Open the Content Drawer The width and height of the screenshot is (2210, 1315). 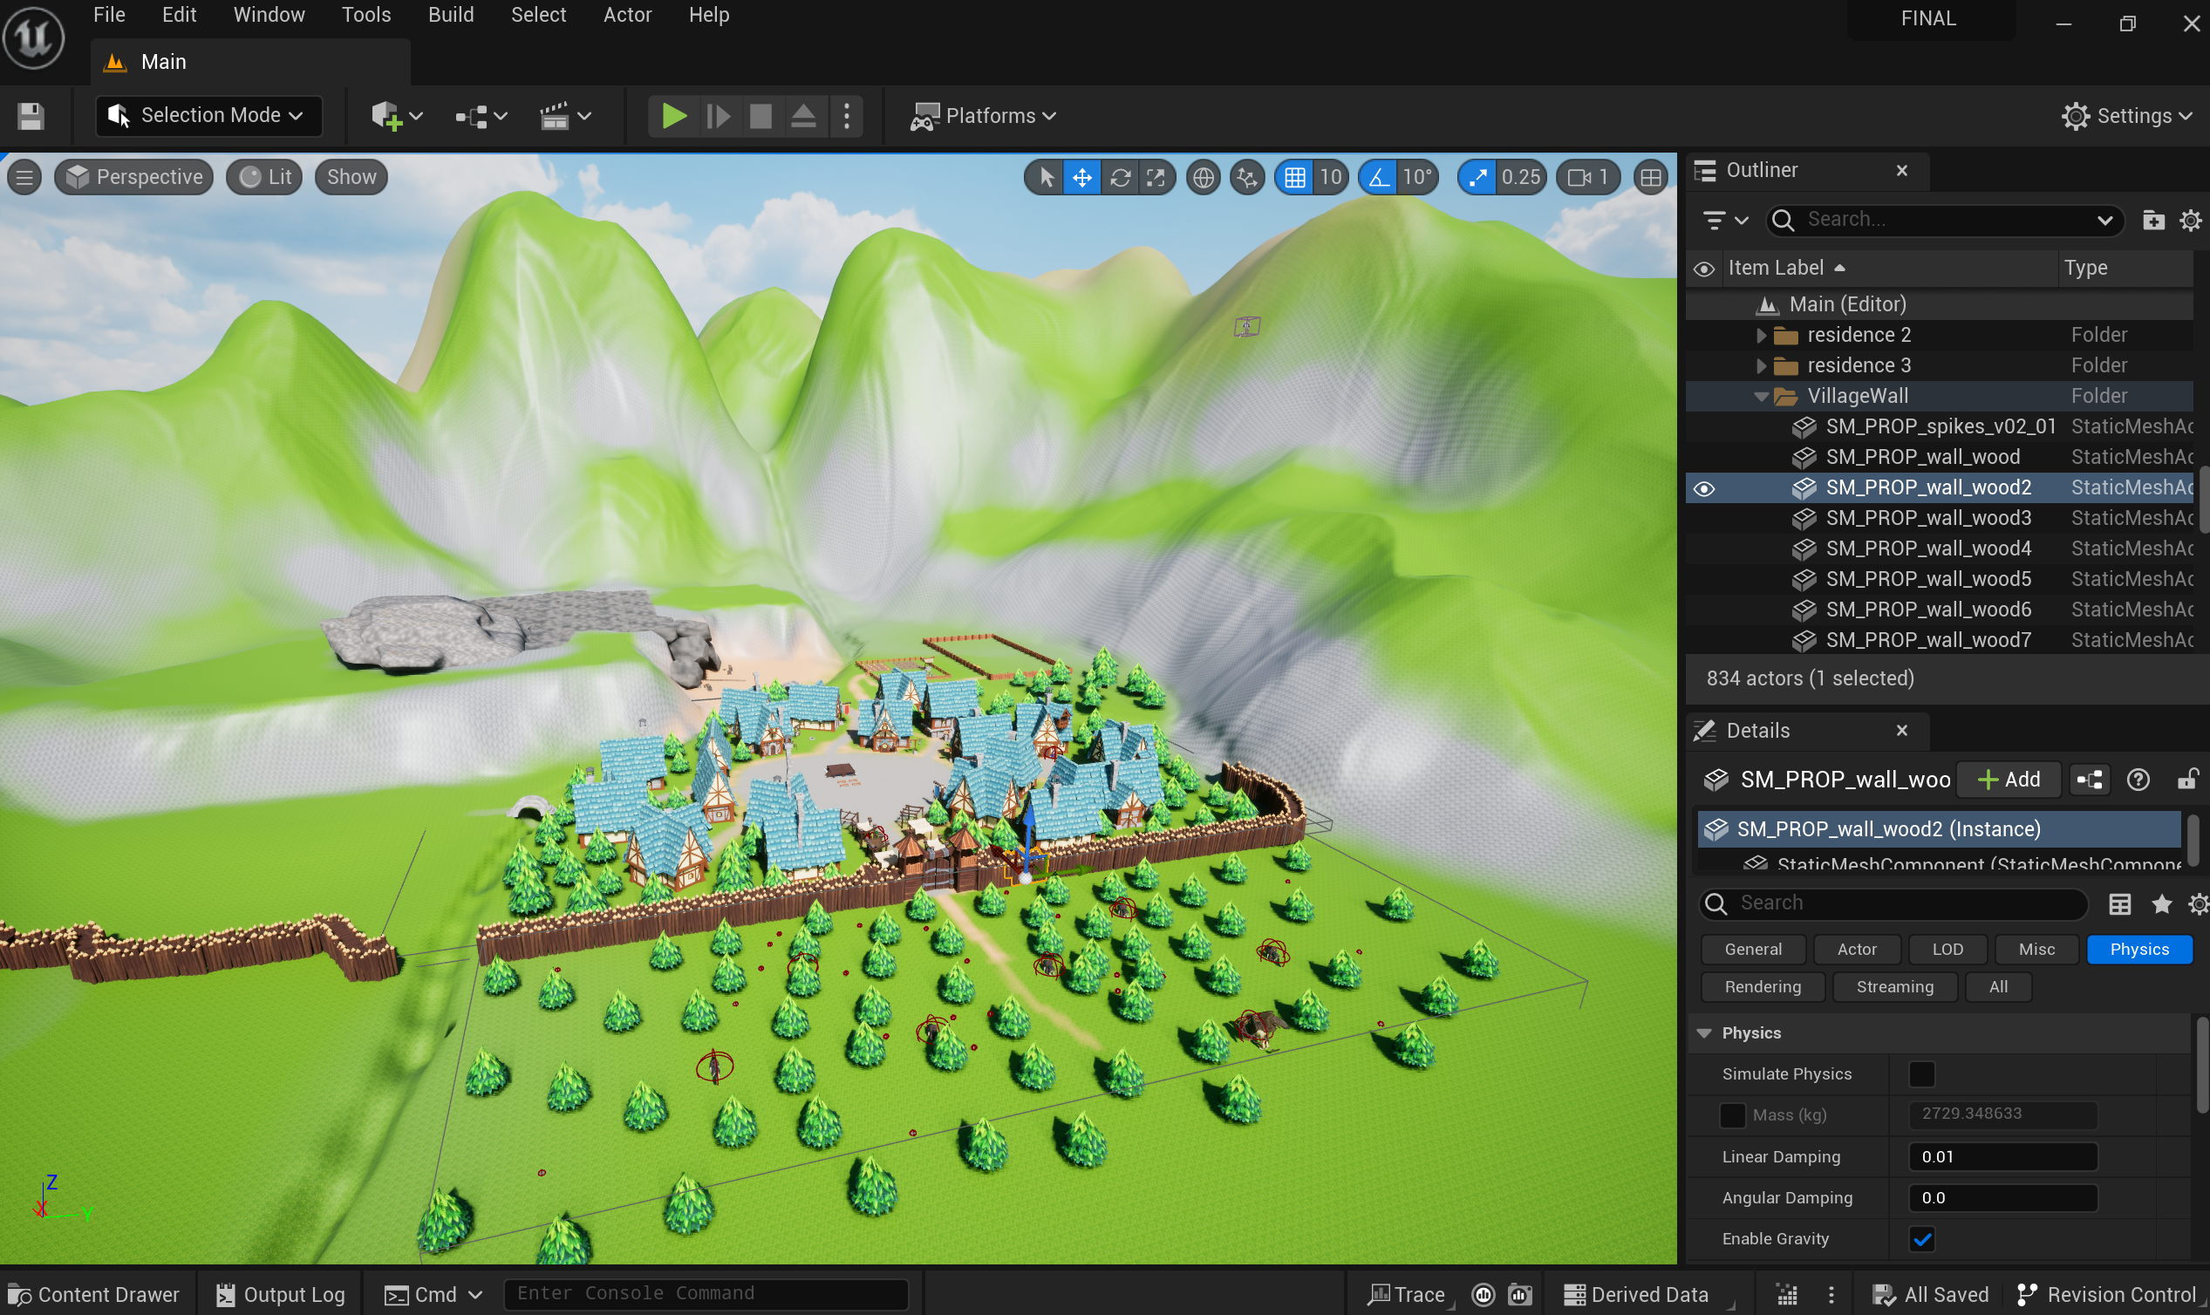94,1296
